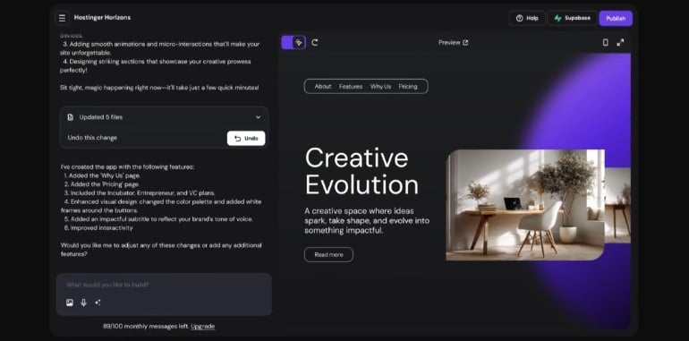The height and width of the screenshot is (341, 689).
Task: Click the enhance prompt sparkle icon
Action: click(98, 303)
